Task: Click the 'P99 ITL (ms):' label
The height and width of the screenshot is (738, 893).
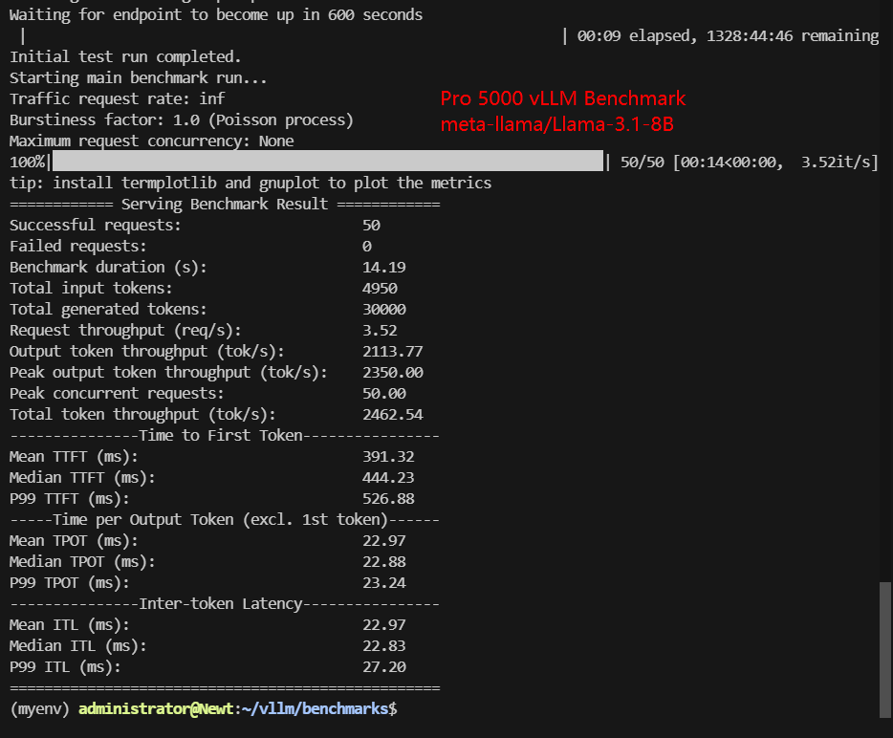Action: [x=65, y=668]
